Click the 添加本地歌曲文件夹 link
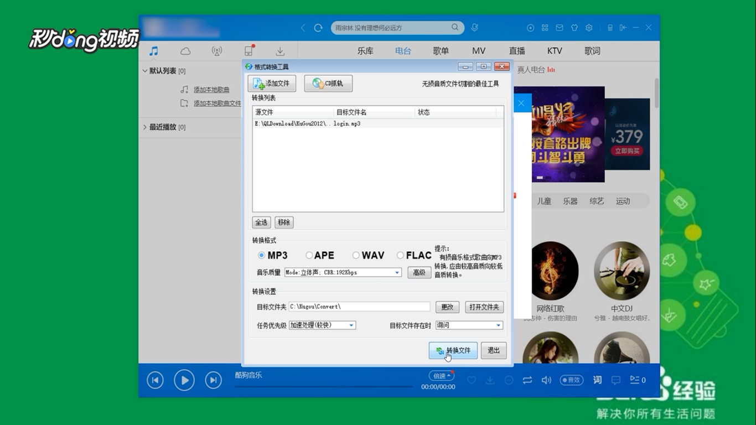756x425 pixels. pyautogui.click(x=218, y=103)
